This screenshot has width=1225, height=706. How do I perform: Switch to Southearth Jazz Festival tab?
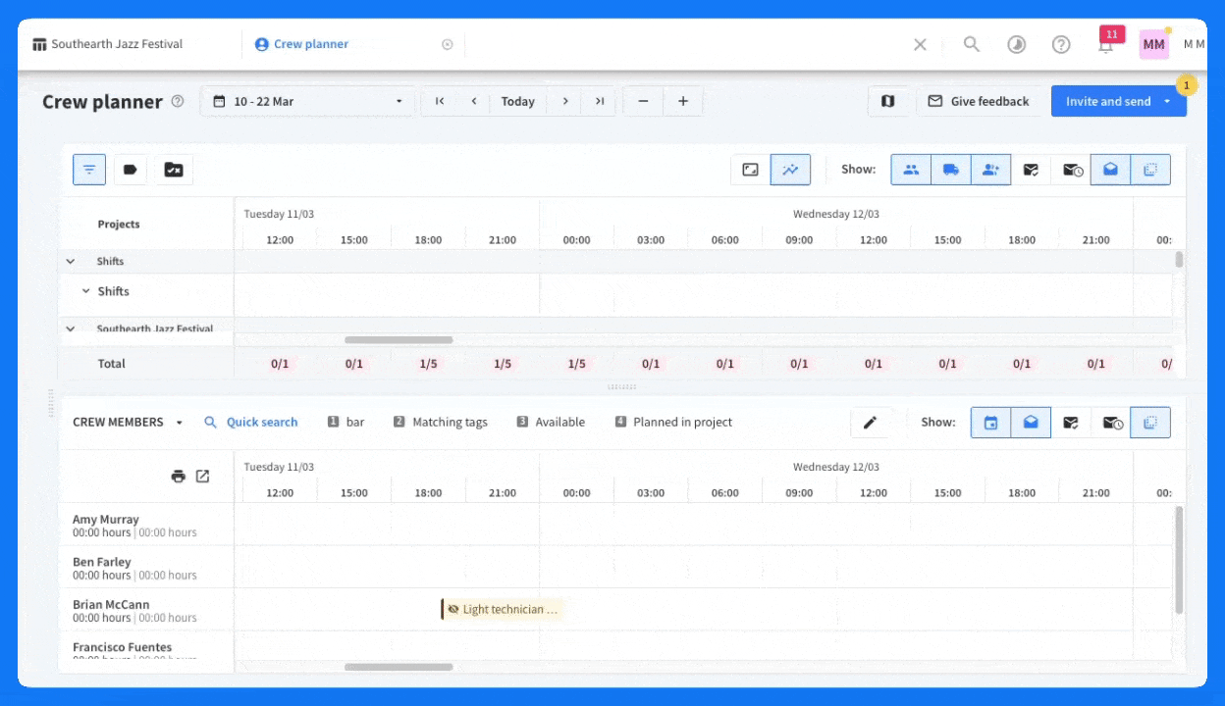pos(107,44)
